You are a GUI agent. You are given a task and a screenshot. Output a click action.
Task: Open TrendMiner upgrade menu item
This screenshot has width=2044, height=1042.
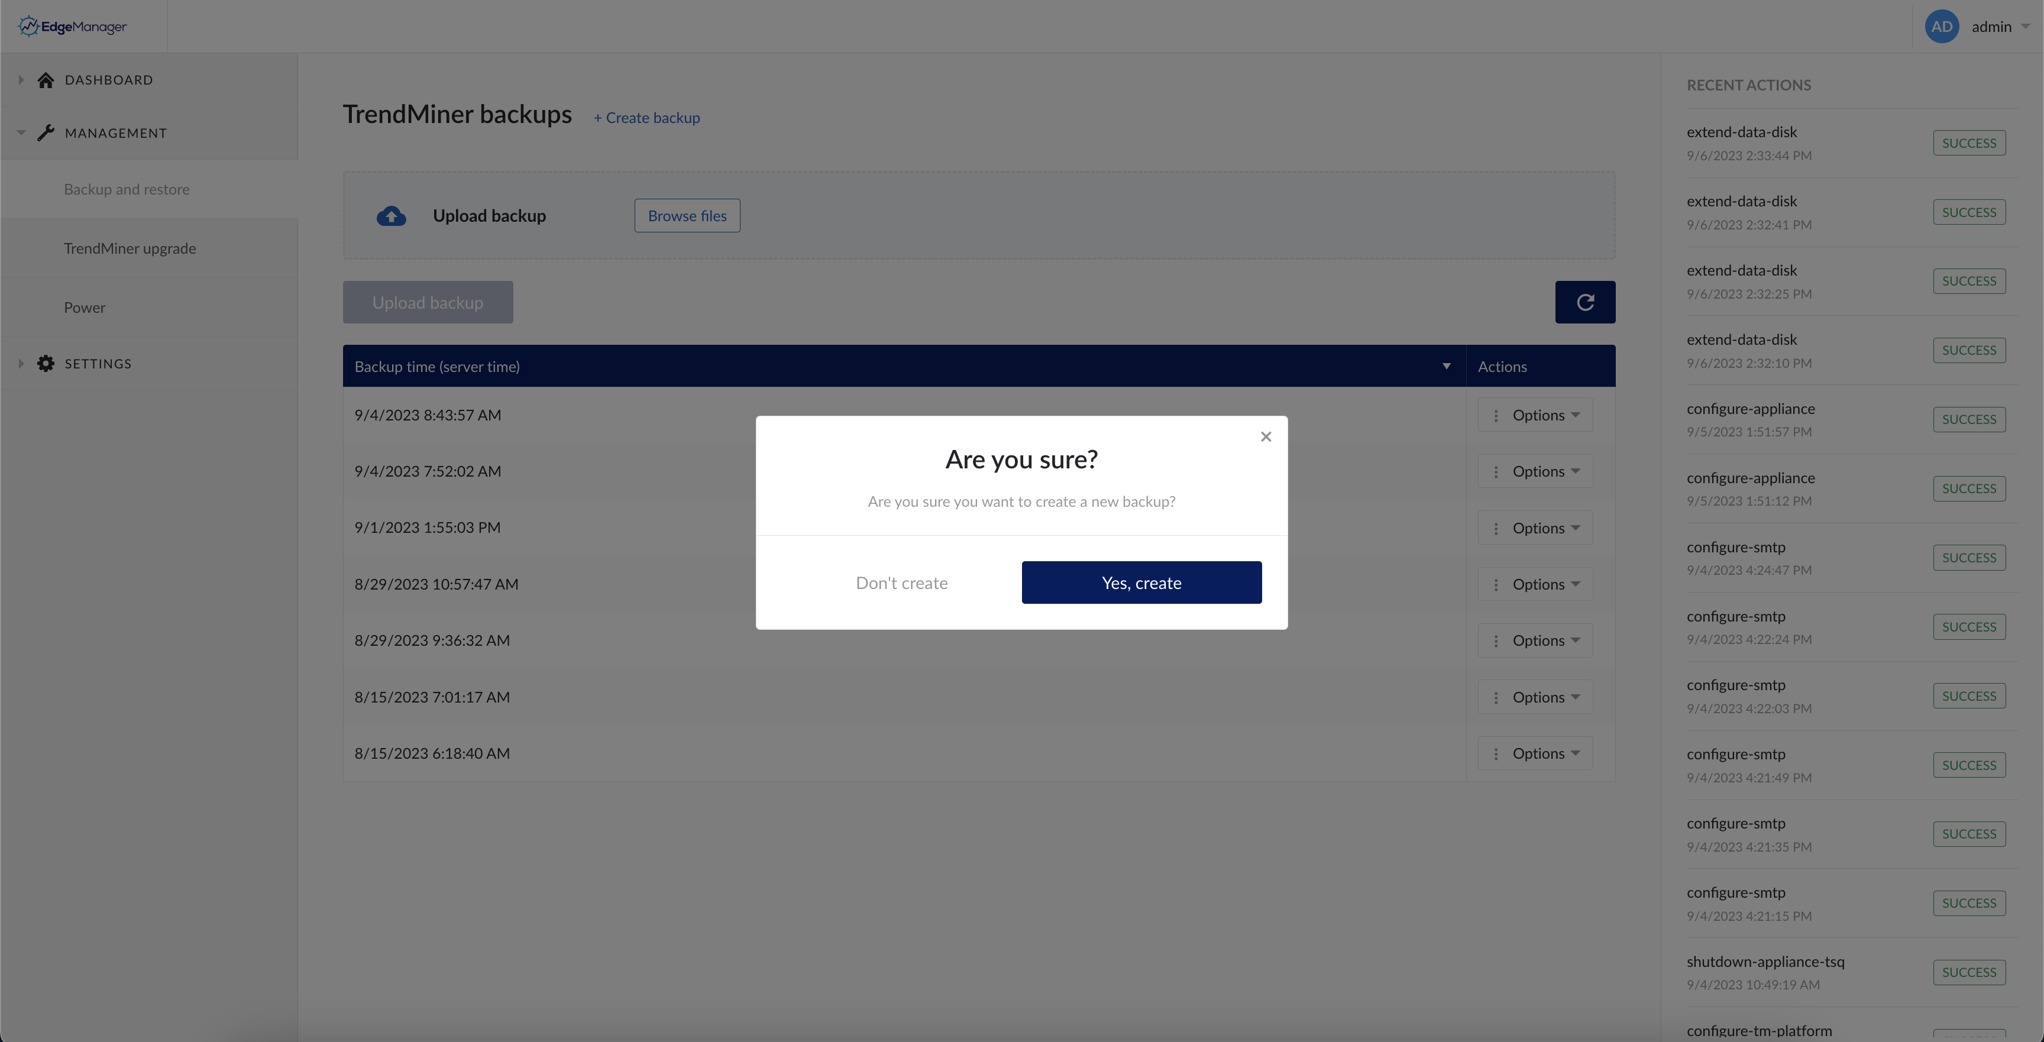click(130, 248)
